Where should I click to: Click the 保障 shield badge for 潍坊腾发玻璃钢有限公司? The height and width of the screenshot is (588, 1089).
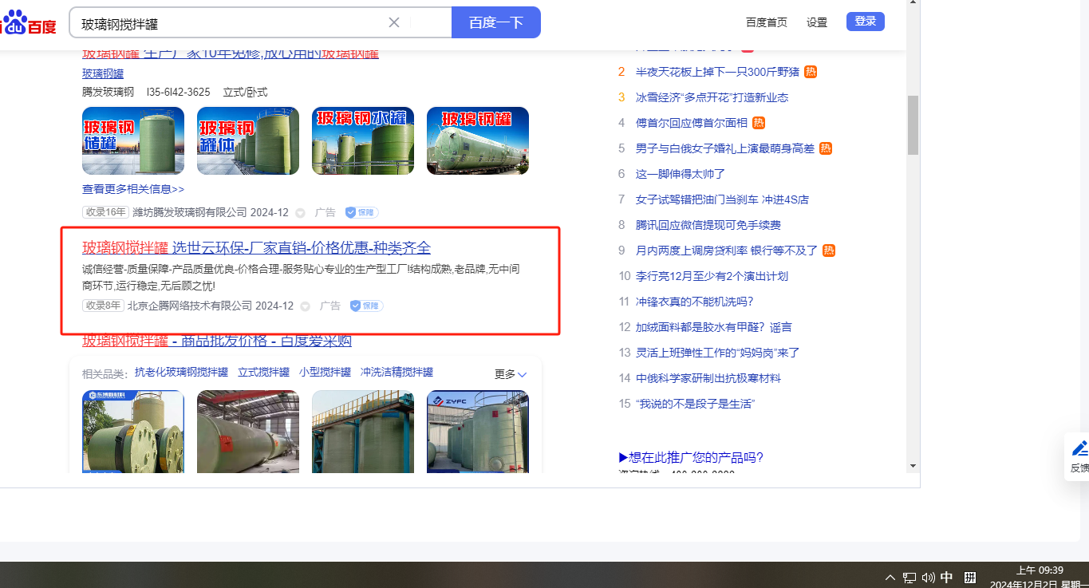[x=361, y=212]
